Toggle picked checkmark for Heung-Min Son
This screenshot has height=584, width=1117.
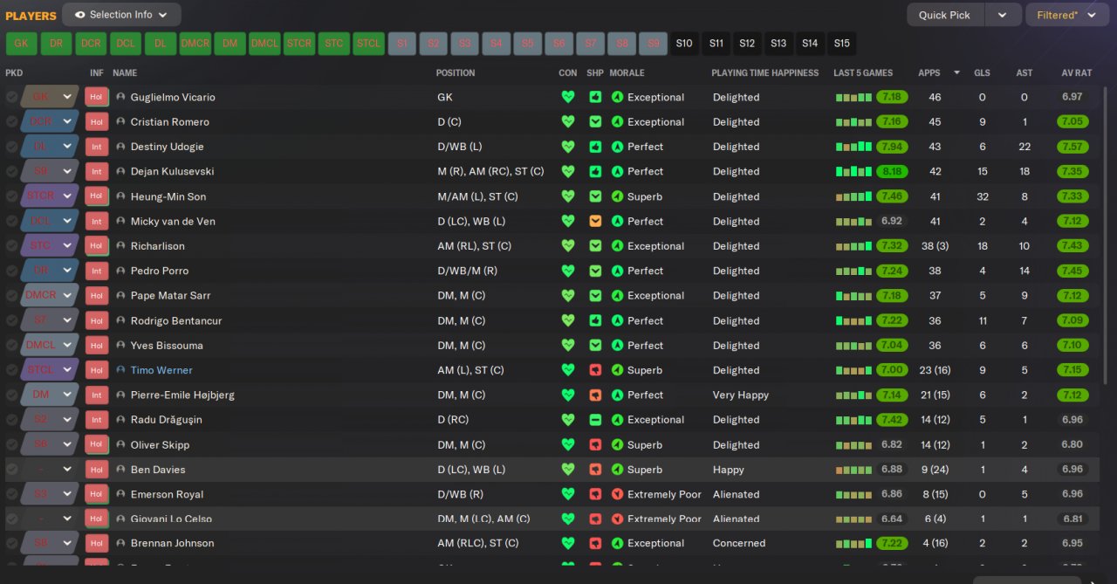click(11, 196)
